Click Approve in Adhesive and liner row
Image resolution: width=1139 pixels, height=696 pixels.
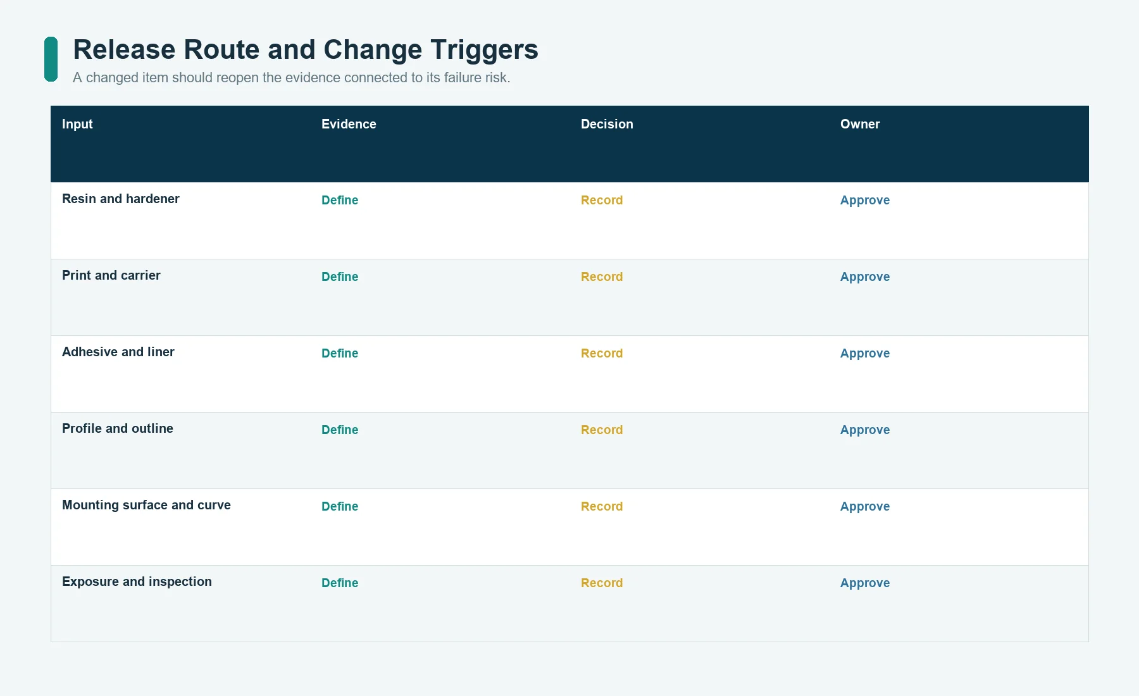tap(865, 353)
